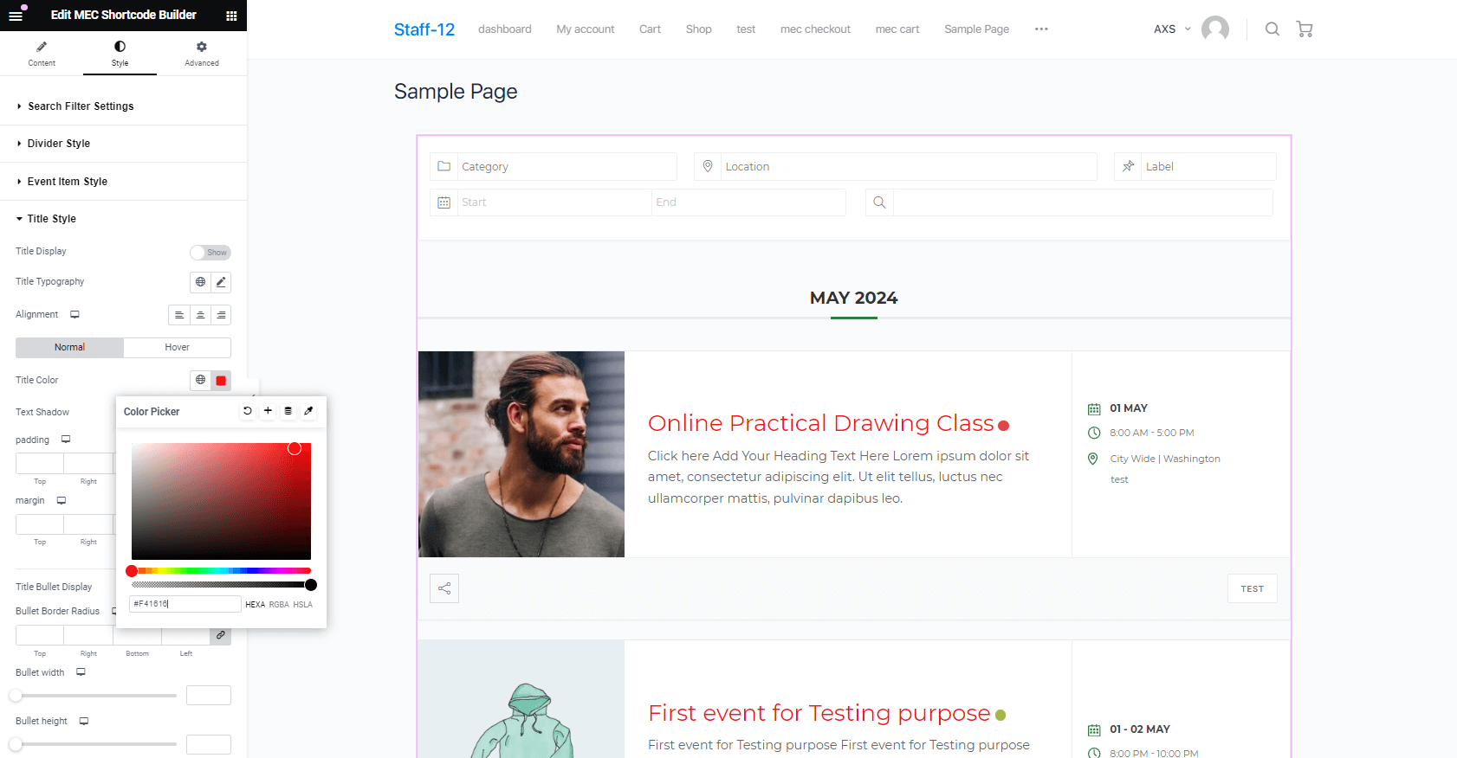Switch to the Advanced tab

202,54
